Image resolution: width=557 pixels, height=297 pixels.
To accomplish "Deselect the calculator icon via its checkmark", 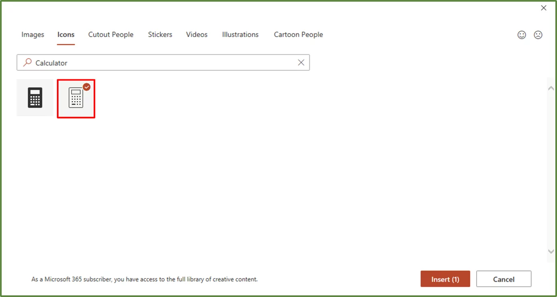I will (x=86, y=86).
